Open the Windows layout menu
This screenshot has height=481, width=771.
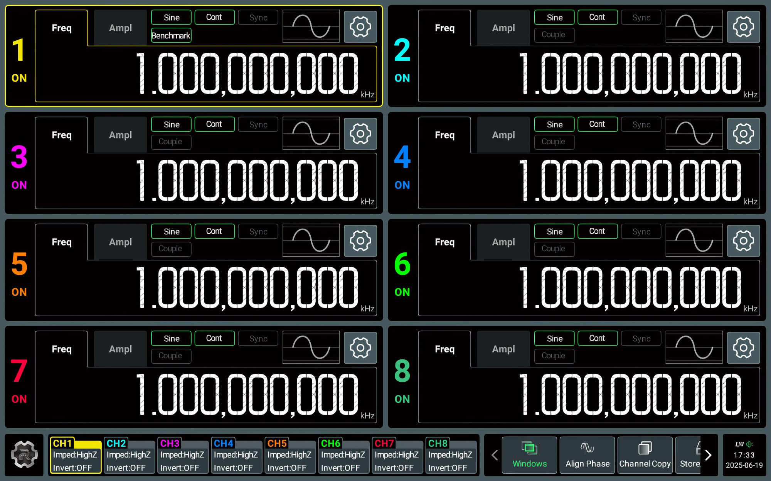pos(529,455)
